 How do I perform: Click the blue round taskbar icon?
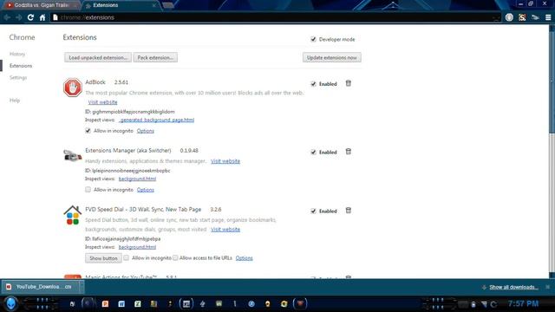251,303
